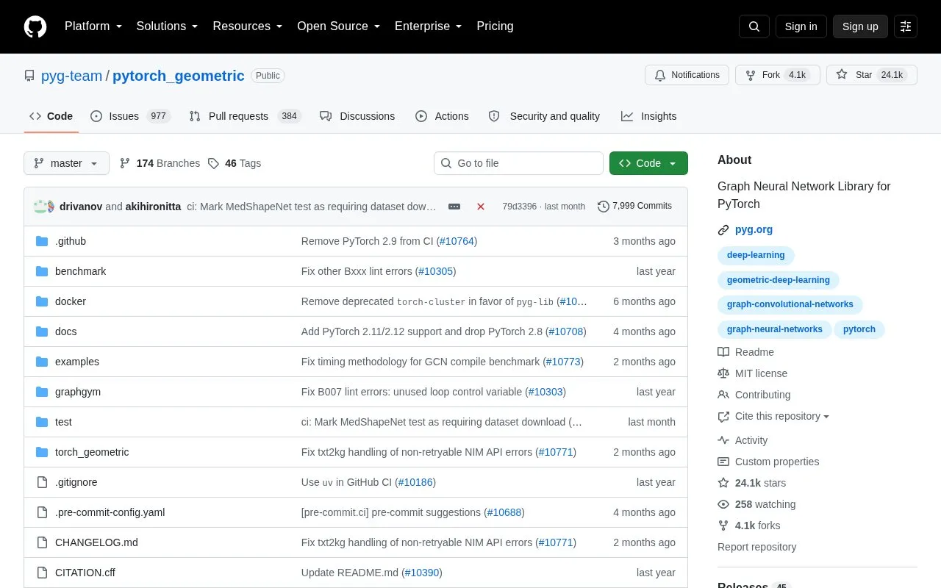941x588 pixels.
Task: Switch to the Issues tab
Action: [130, 116]
